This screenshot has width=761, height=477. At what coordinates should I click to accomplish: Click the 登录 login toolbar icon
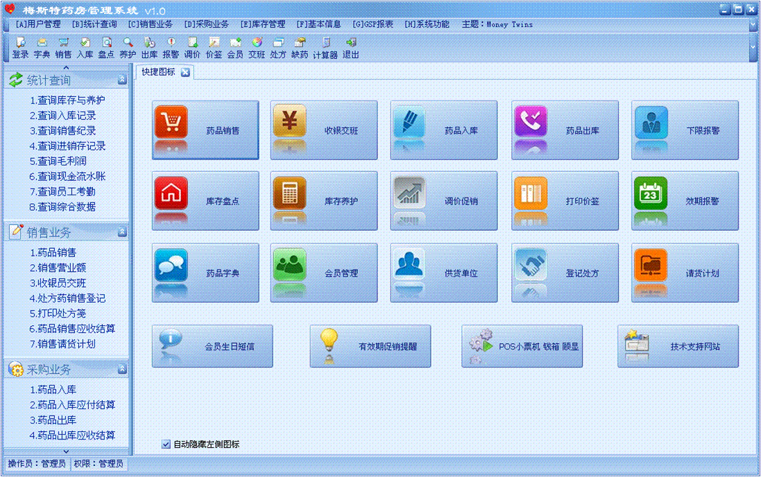20,48
